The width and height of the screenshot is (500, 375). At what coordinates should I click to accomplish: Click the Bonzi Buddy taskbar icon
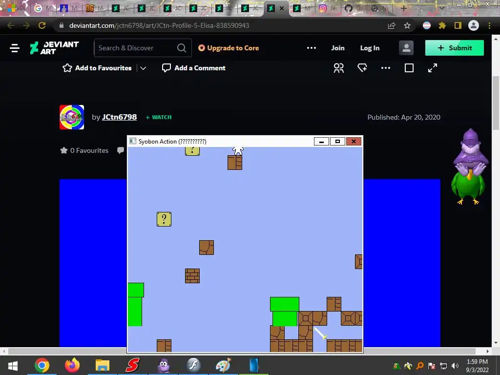163,366
